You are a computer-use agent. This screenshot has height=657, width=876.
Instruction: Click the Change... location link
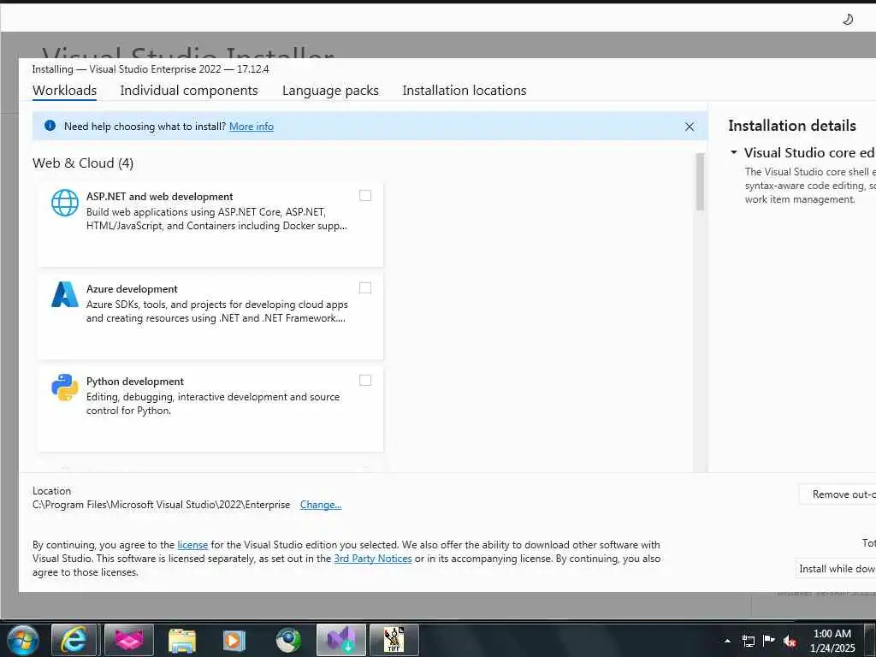(x=321, y=505)
